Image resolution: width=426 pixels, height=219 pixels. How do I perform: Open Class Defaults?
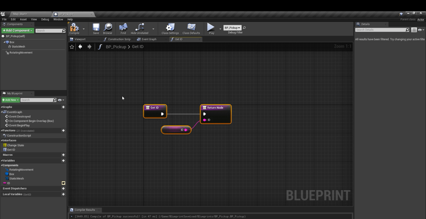pos(191,29)
